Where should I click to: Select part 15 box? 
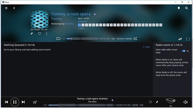[x=129, y=25]
